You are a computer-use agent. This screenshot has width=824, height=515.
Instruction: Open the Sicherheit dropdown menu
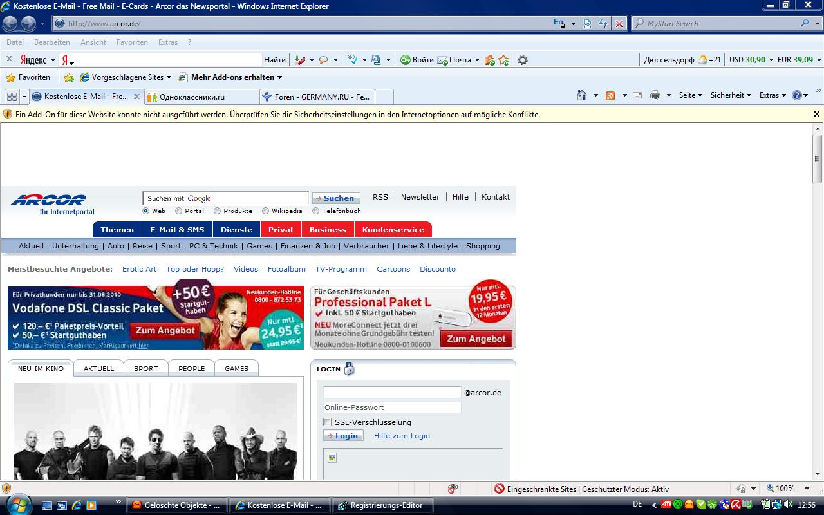click(731, 95)
